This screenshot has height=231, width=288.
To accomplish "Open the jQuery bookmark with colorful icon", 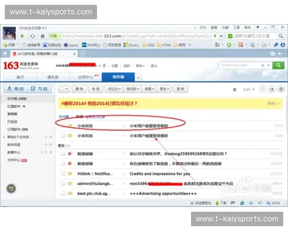I will click(132, 45).
